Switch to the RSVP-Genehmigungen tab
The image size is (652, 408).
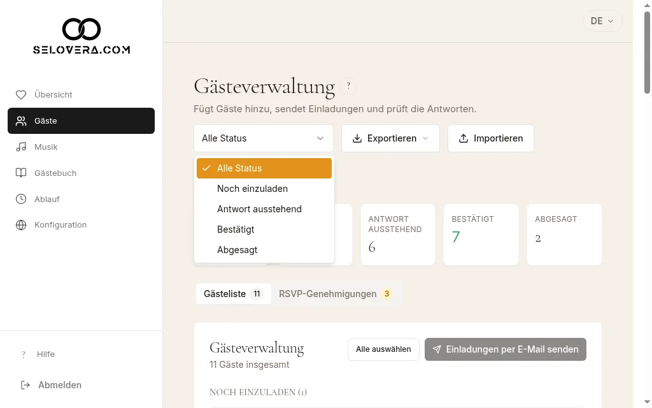click(x=335, y=294)
